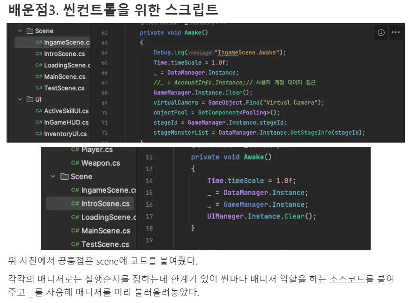410x303 pixels.
Task: Click the download icon on top image
Action: pos(381,32)
